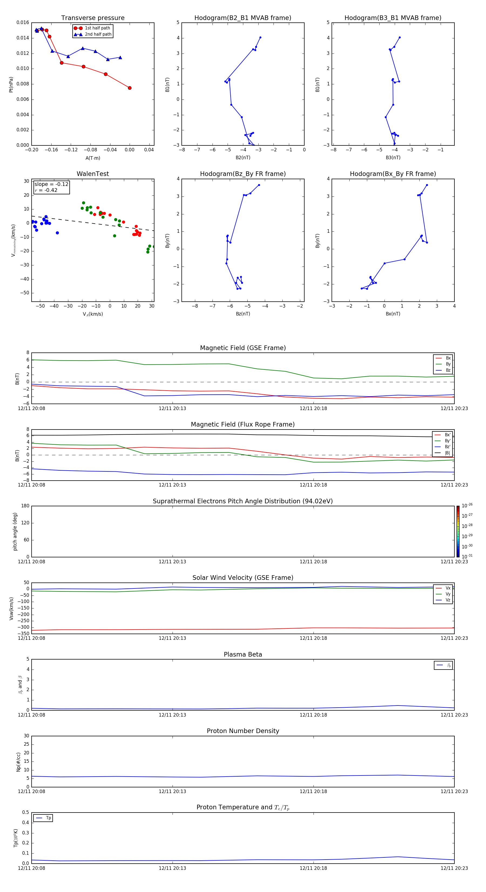
Task: Click the 'Tp(10^6K)' y-axis label
Action: pyautogui.click(x=16, y=838)
